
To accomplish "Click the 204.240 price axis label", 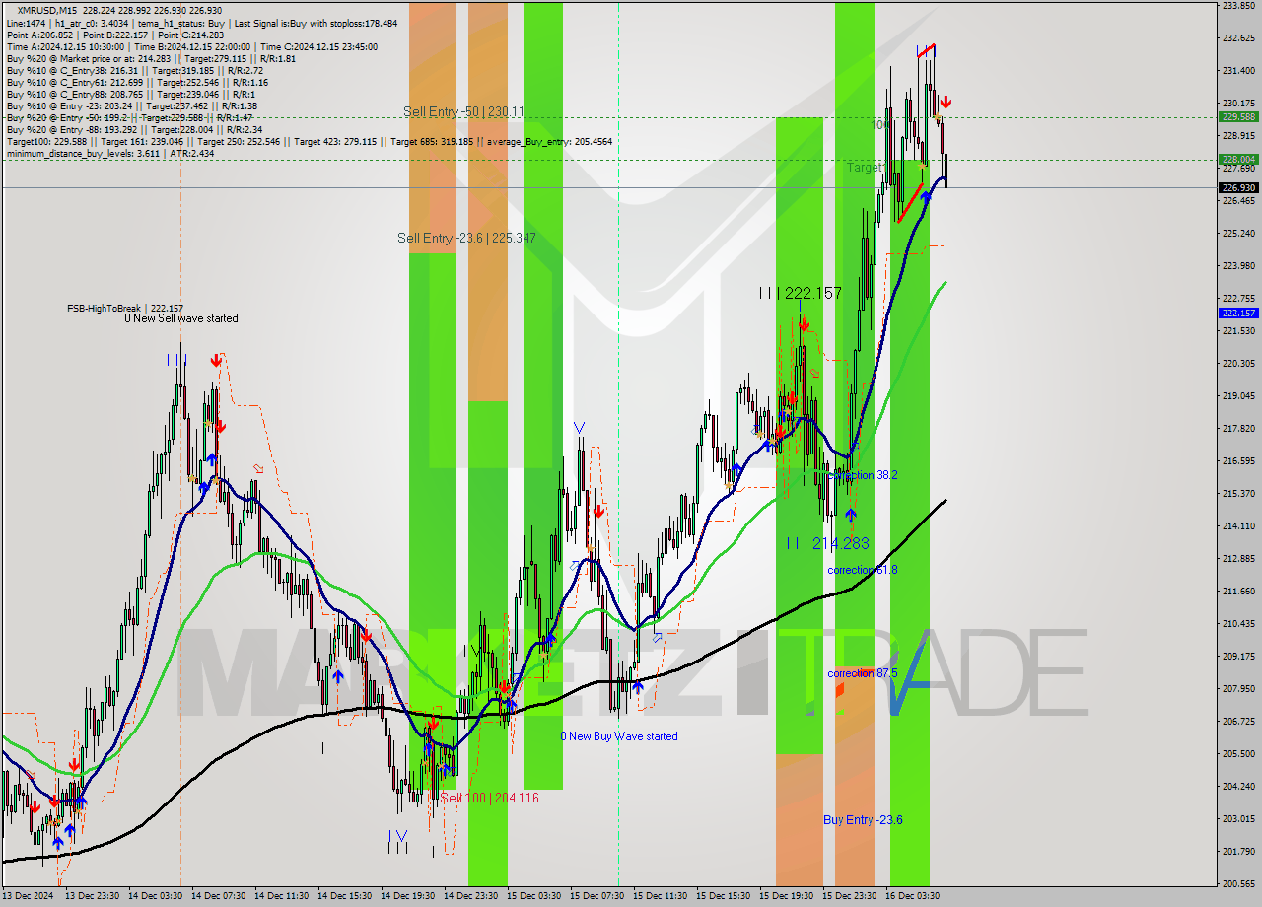I will pyautogui.click(x=1238, y=786).
